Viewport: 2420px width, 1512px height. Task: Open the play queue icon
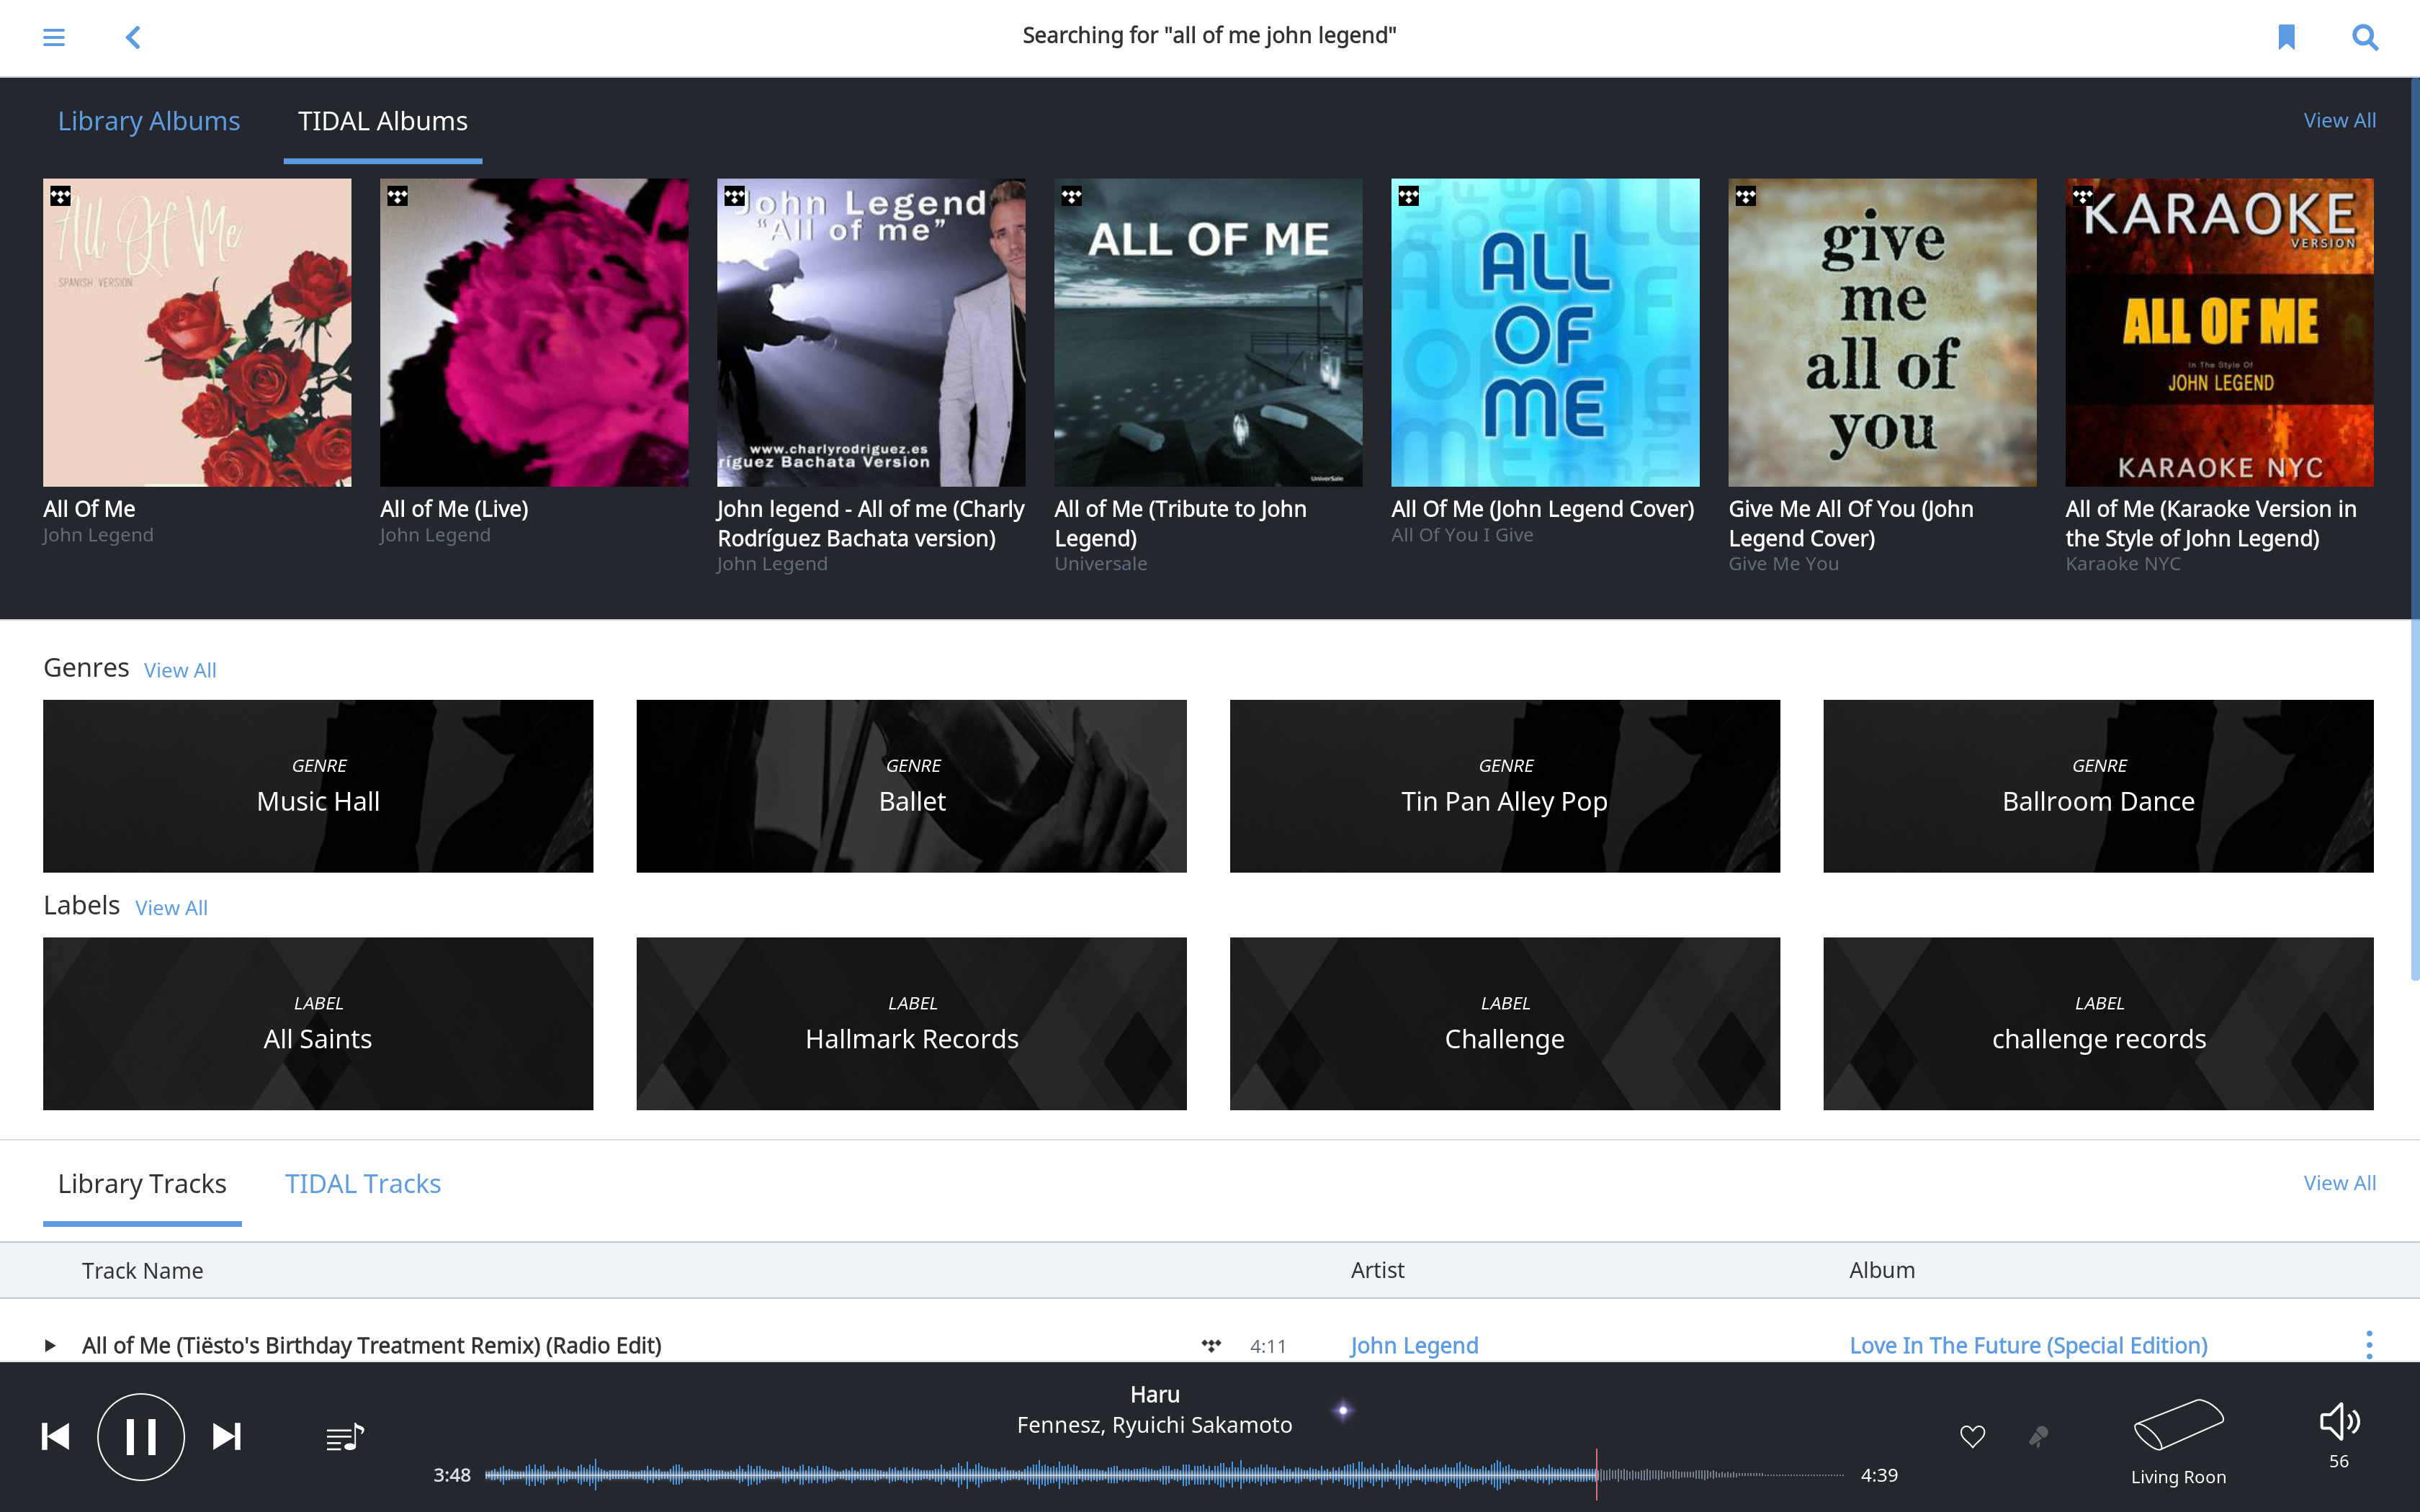pos(345,1437)
